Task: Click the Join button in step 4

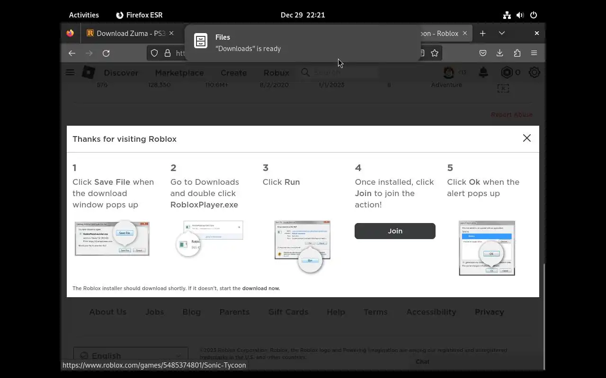Action: [x=395, y=231]
